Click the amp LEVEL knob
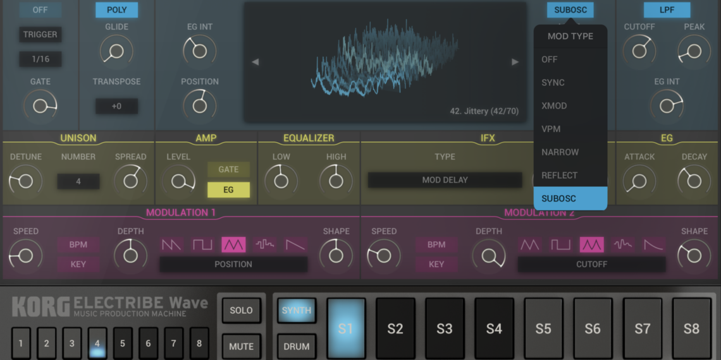This screenshot has width=721, height=360. [x=178, y=181]
